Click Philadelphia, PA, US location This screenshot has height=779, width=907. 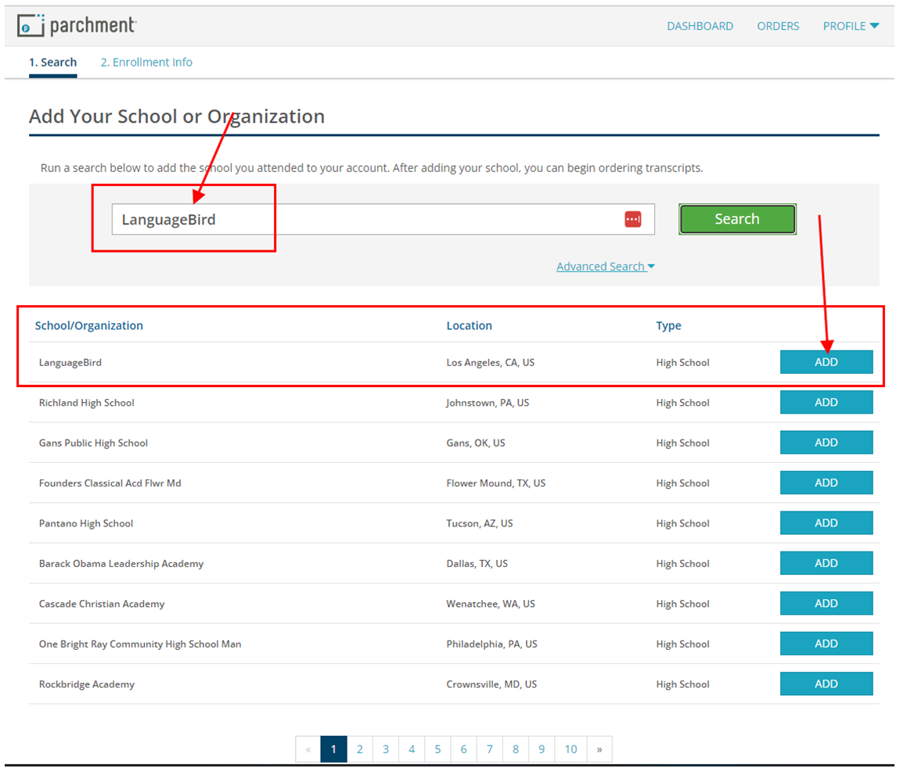(x=491, y=644)
